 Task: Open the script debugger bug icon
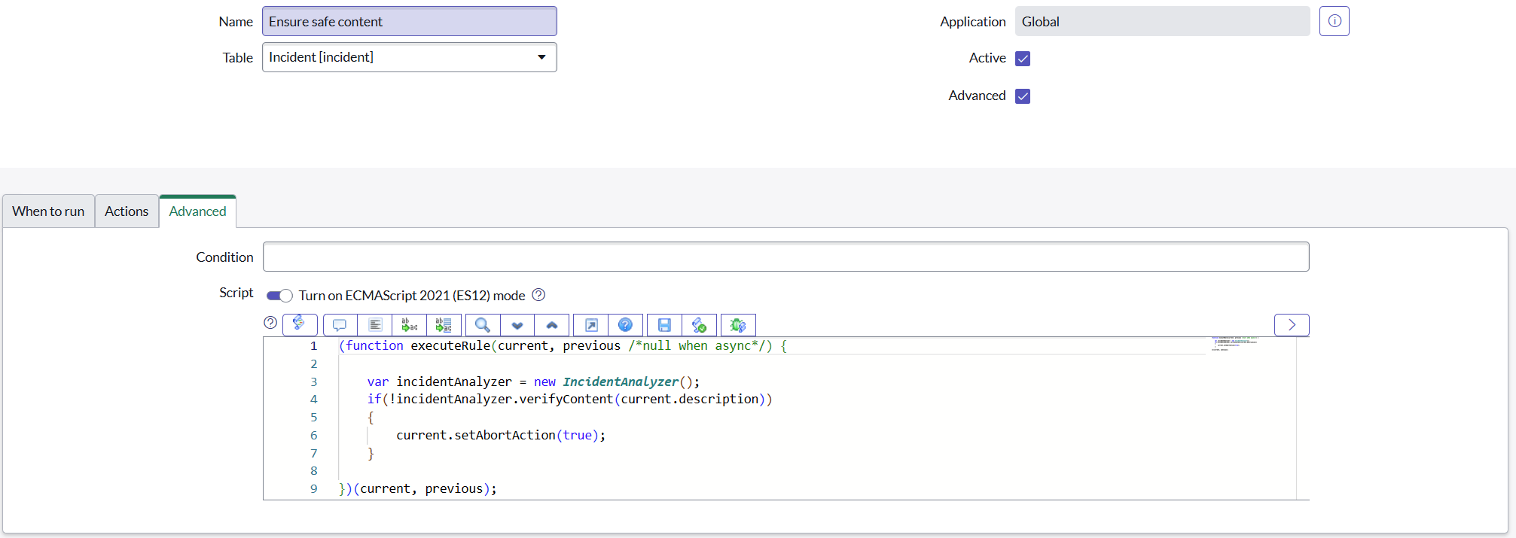pos(738,325)
